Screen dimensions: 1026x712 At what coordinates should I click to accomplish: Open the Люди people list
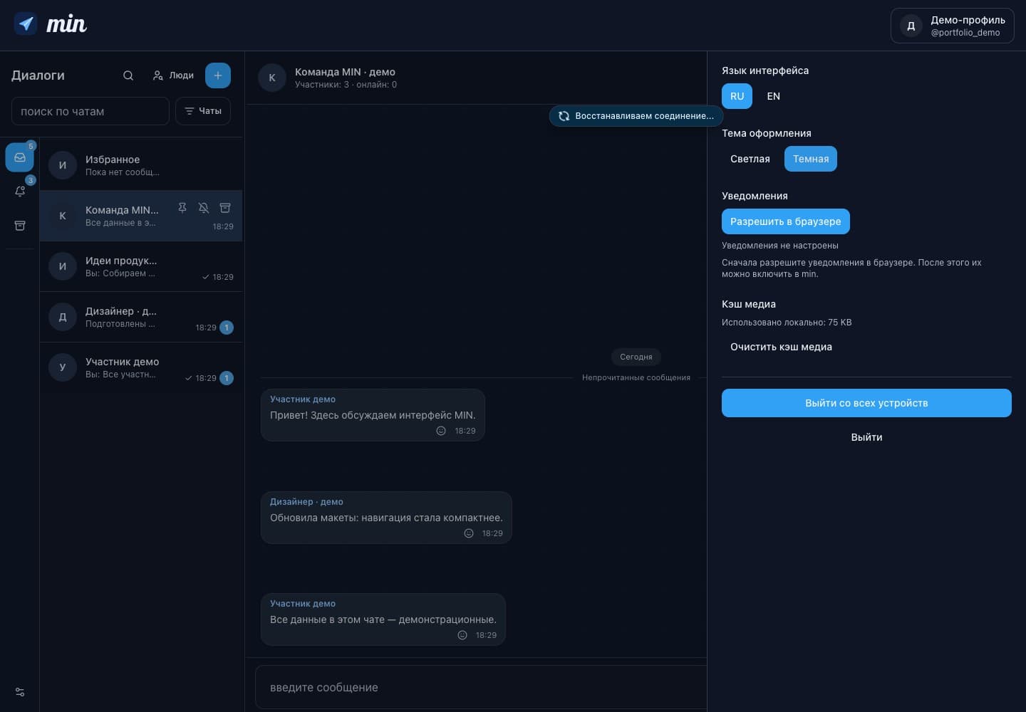point(173,75)
